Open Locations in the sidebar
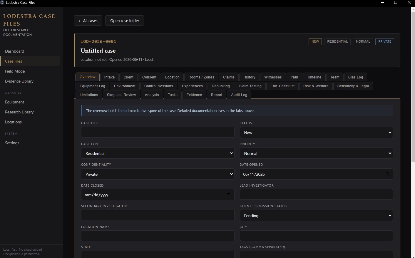Image resolution: width=415 pixels, height=258 pixels. (30, 122)
